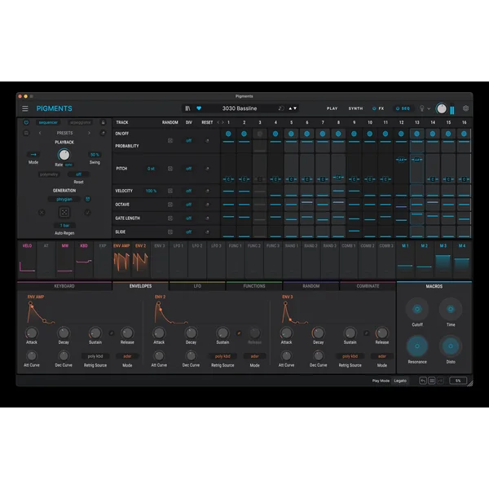
Task: Open the RANDOM tab
Action: pos(311,286)
